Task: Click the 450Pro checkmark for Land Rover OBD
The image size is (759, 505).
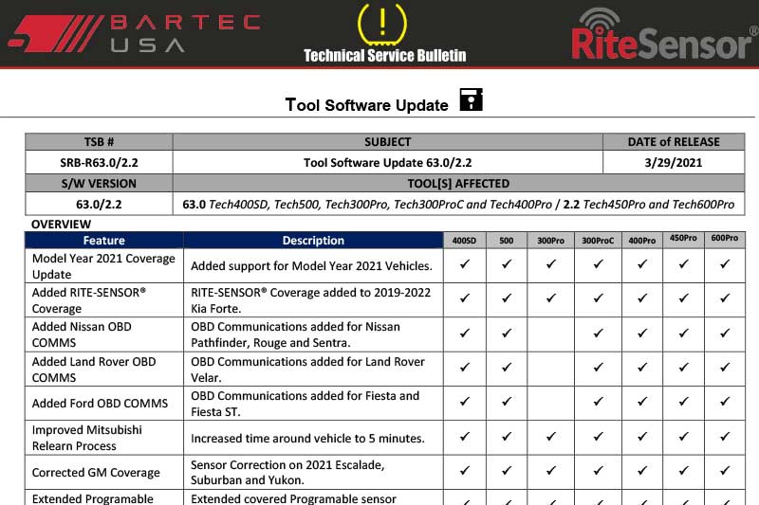Action: click(683, 368)
